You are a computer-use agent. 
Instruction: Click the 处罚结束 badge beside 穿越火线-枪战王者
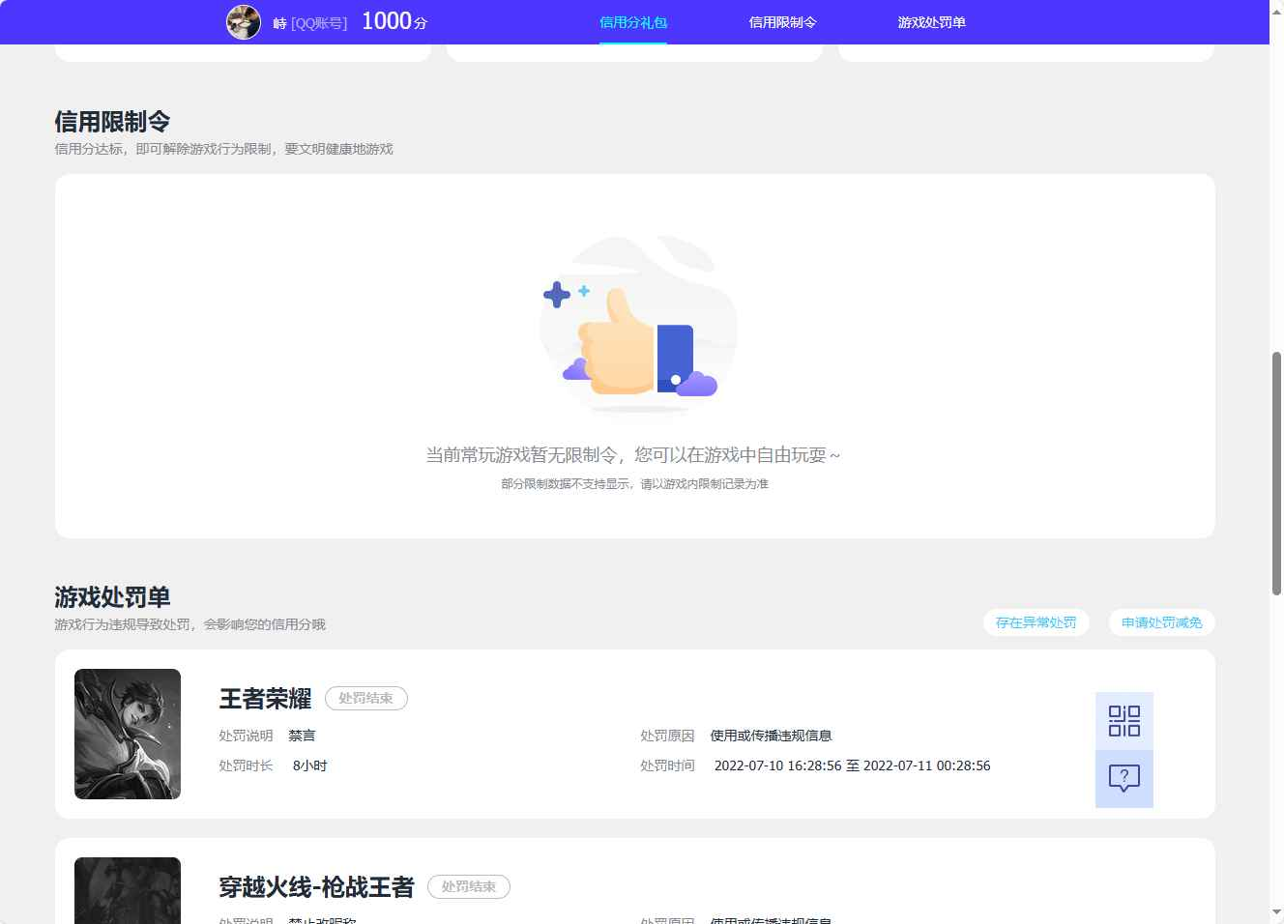[469, 886]
